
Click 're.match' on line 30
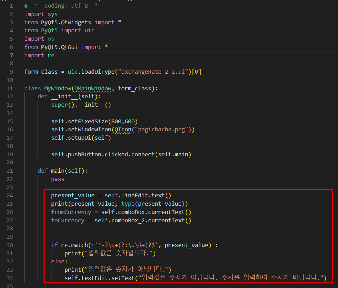click(74, 245)
